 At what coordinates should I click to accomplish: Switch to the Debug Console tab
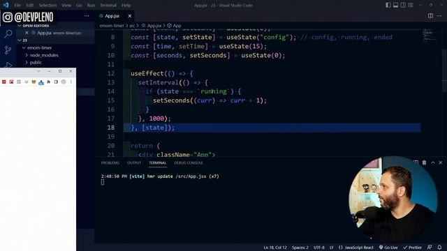pos(189,162)
